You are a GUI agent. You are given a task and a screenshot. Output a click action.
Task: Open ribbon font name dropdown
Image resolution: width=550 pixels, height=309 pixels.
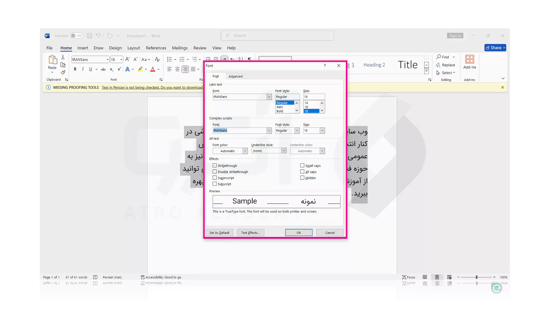pyautogui.click(x=108, y=60)
